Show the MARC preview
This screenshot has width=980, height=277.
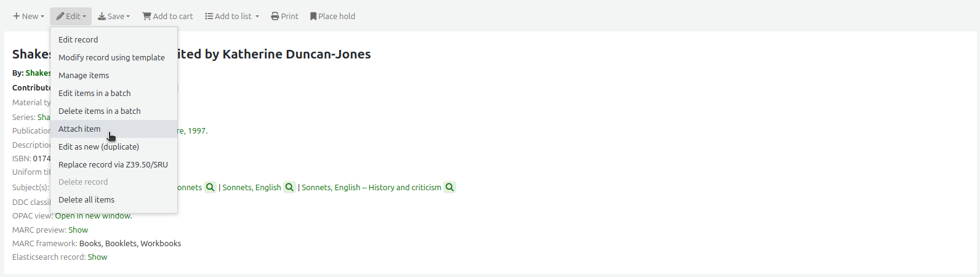(x=78, y=230)
